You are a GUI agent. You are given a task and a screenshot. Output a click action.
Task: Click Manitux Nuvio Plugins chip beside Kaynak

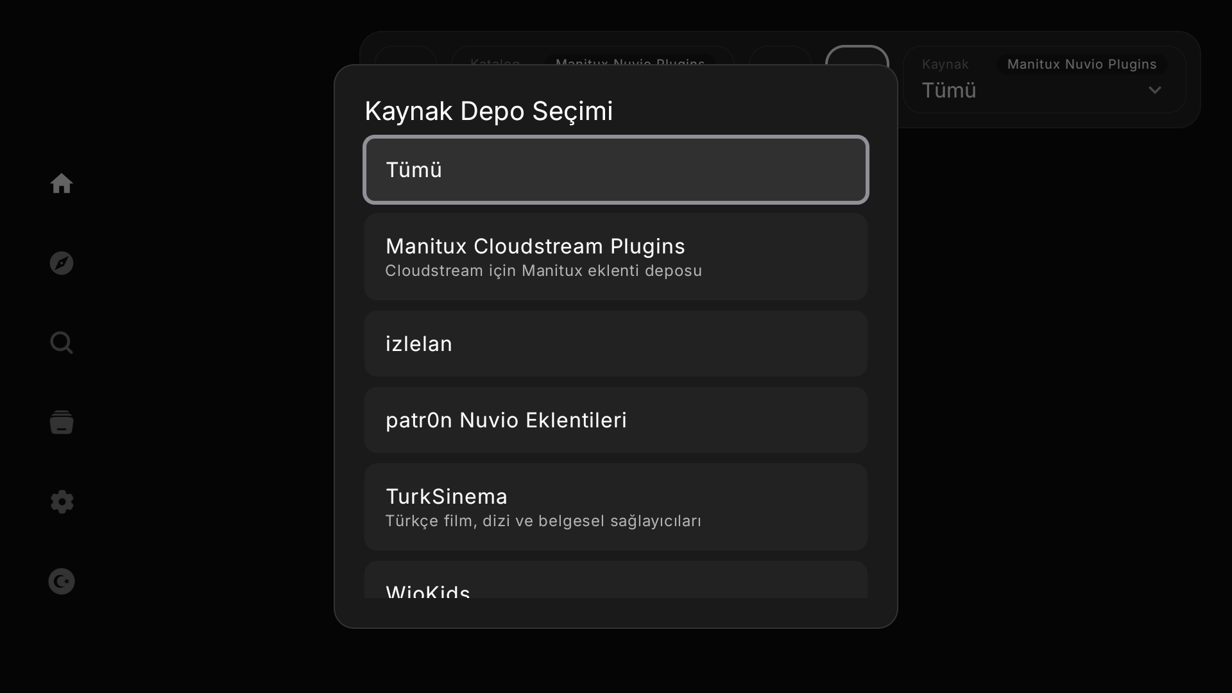[1082, 64]
